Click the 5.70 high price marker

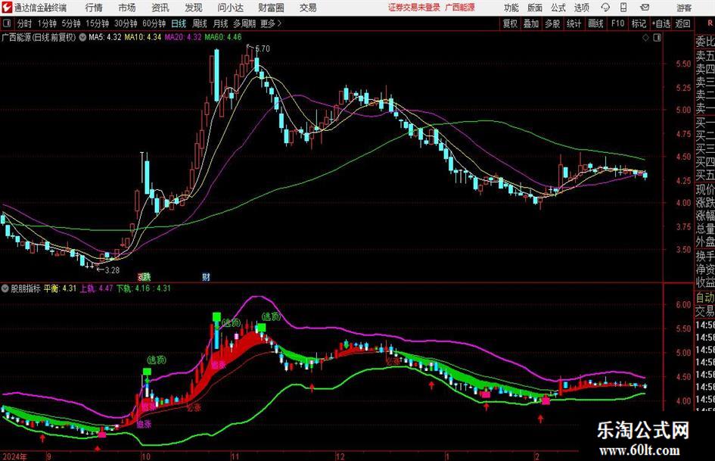point(263,48)
